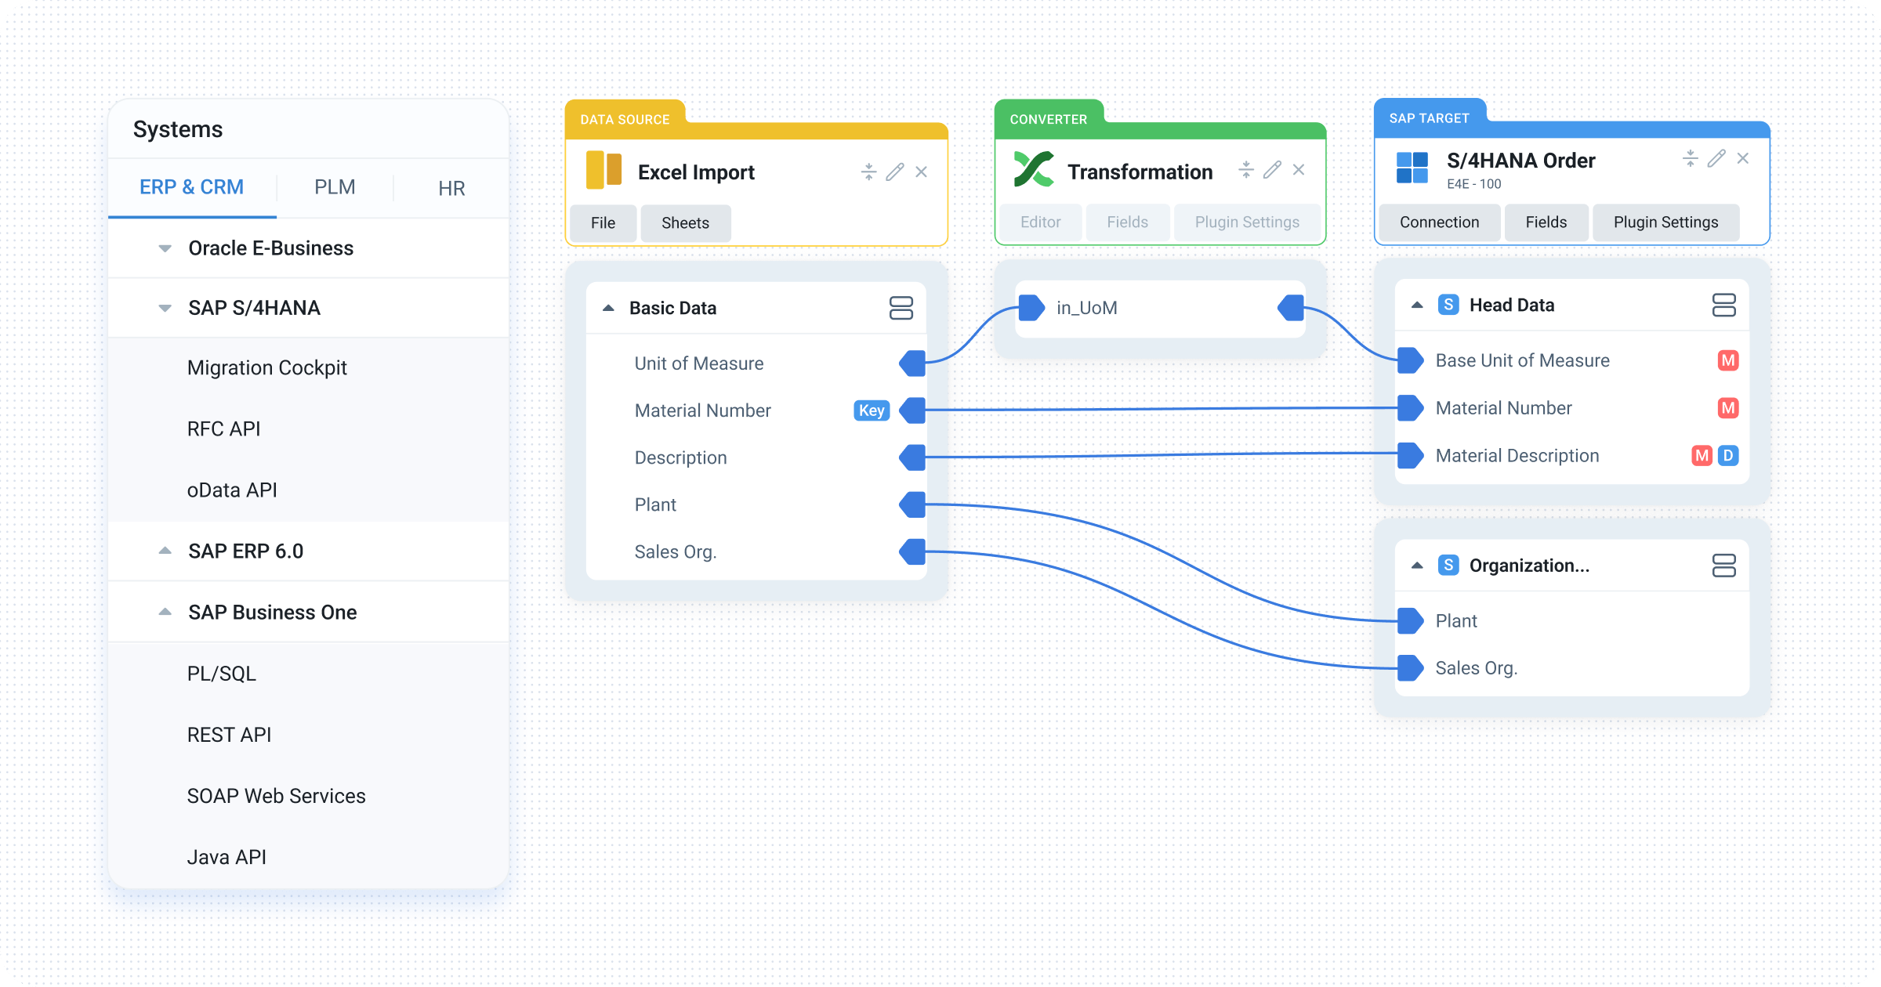
Task: Switch to the HR tab
Action: click(451, 187)
